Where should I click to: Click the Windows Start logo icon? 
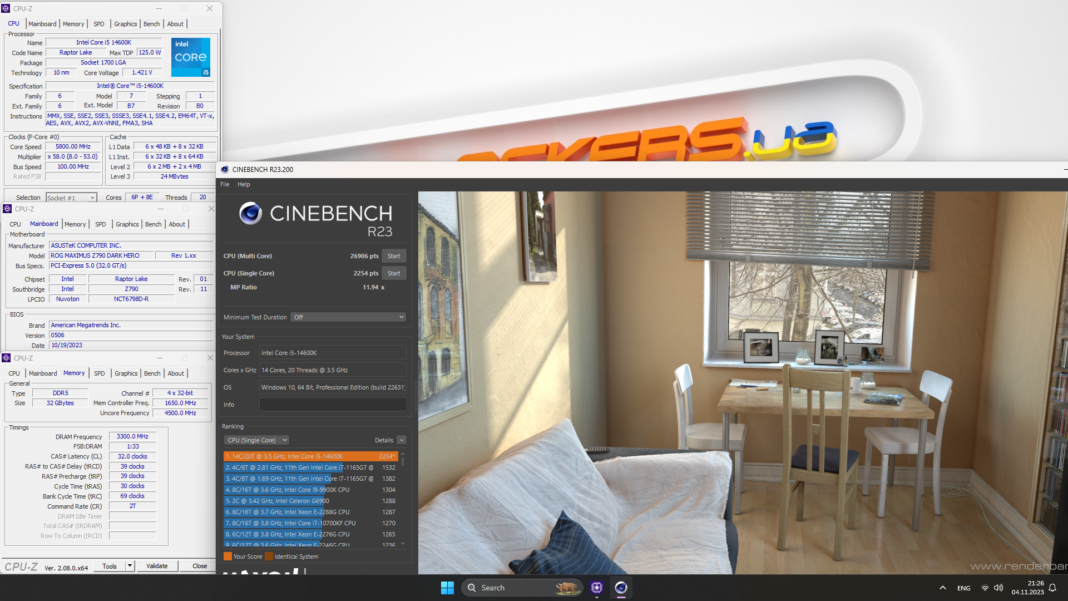(x=447, y=588)
